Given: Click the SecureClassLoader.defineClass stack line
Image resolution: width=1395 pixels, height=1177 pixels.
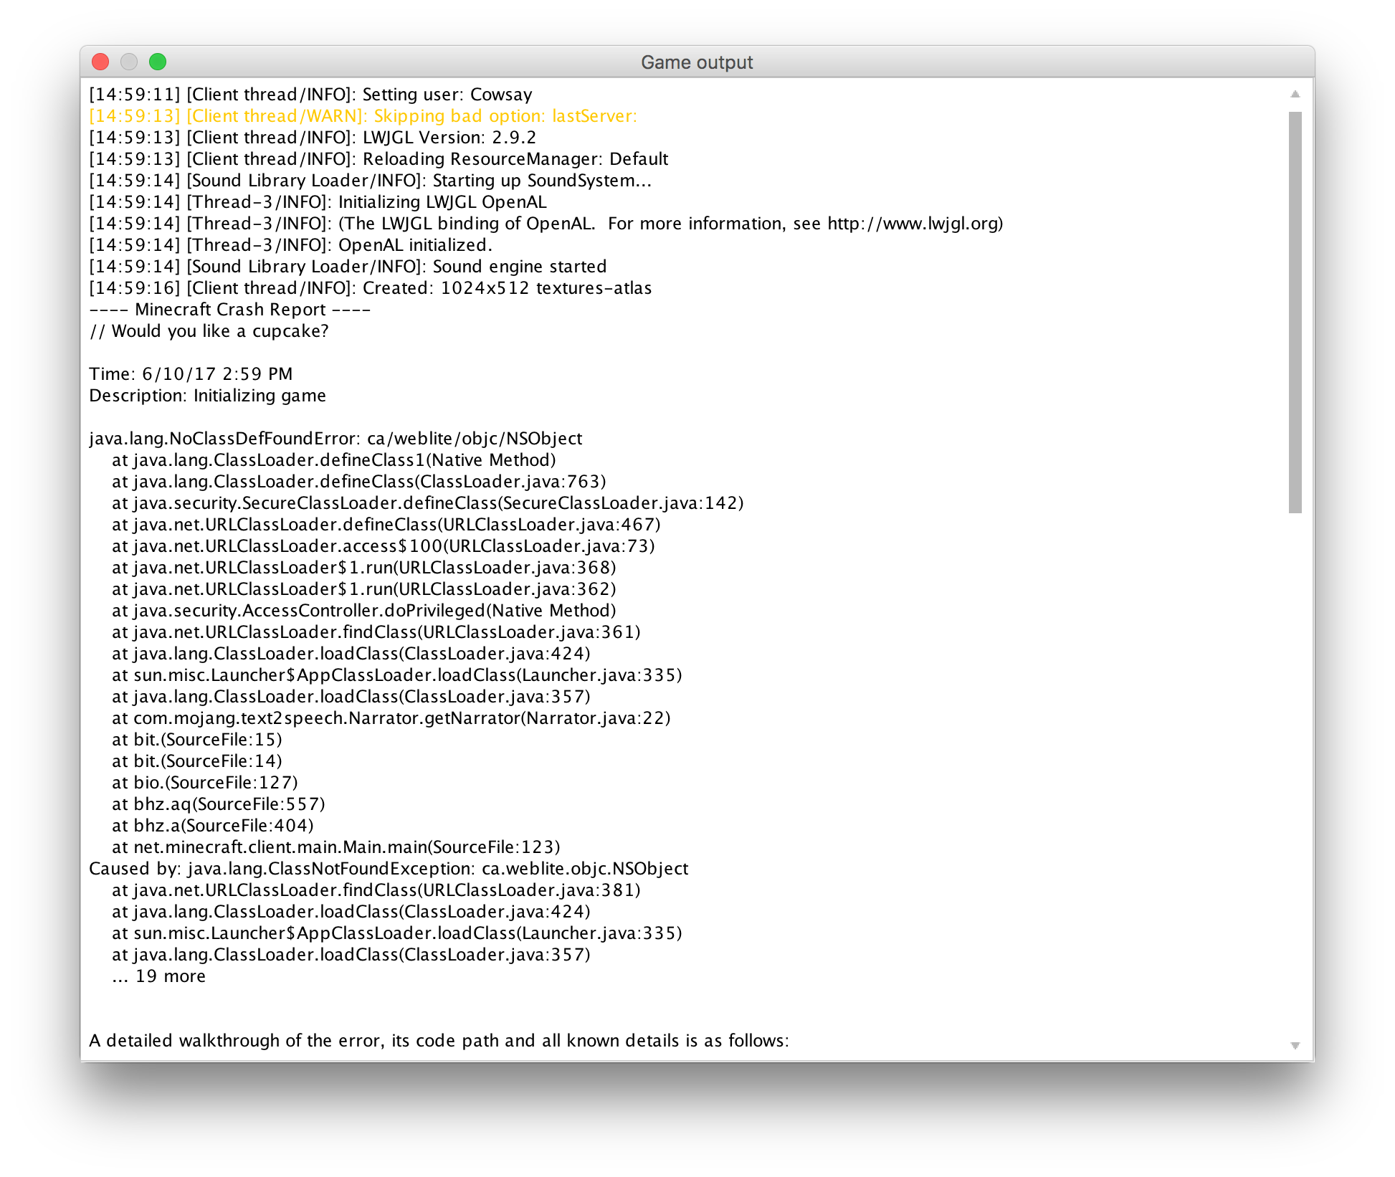Looking at the screenshot, I should [x=428, y=503].
